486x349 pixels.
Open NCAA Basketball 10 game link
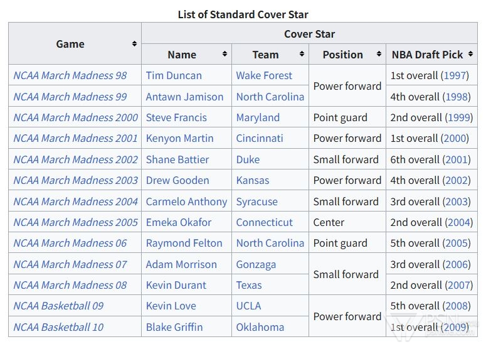(x=58, y=327)
